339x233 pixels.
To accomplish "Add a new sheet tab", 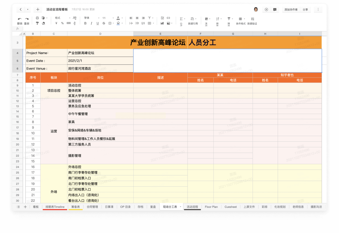I will (25, 207).
